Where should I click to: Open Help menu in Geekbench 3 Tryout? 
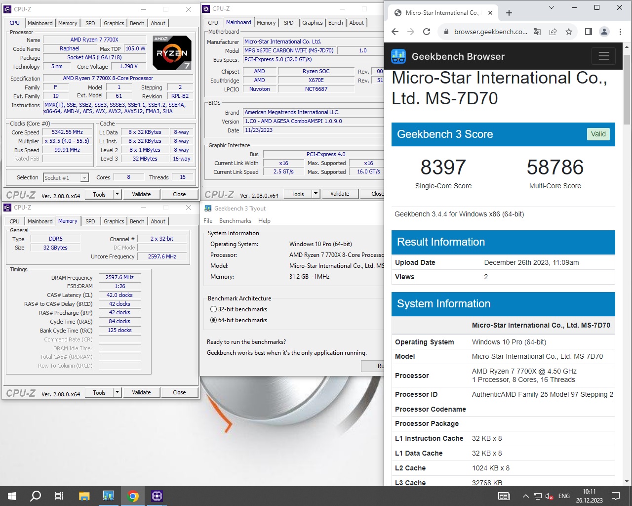point(264,221)
